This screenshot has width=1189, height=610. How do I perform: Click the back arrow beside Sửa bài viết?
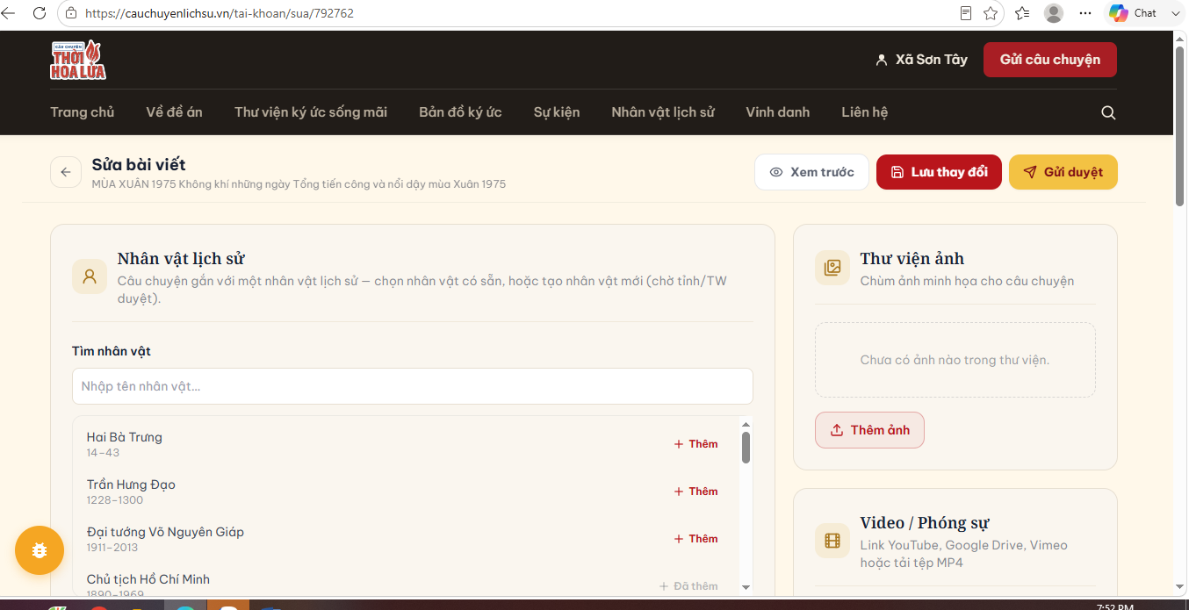click(66, 172)
